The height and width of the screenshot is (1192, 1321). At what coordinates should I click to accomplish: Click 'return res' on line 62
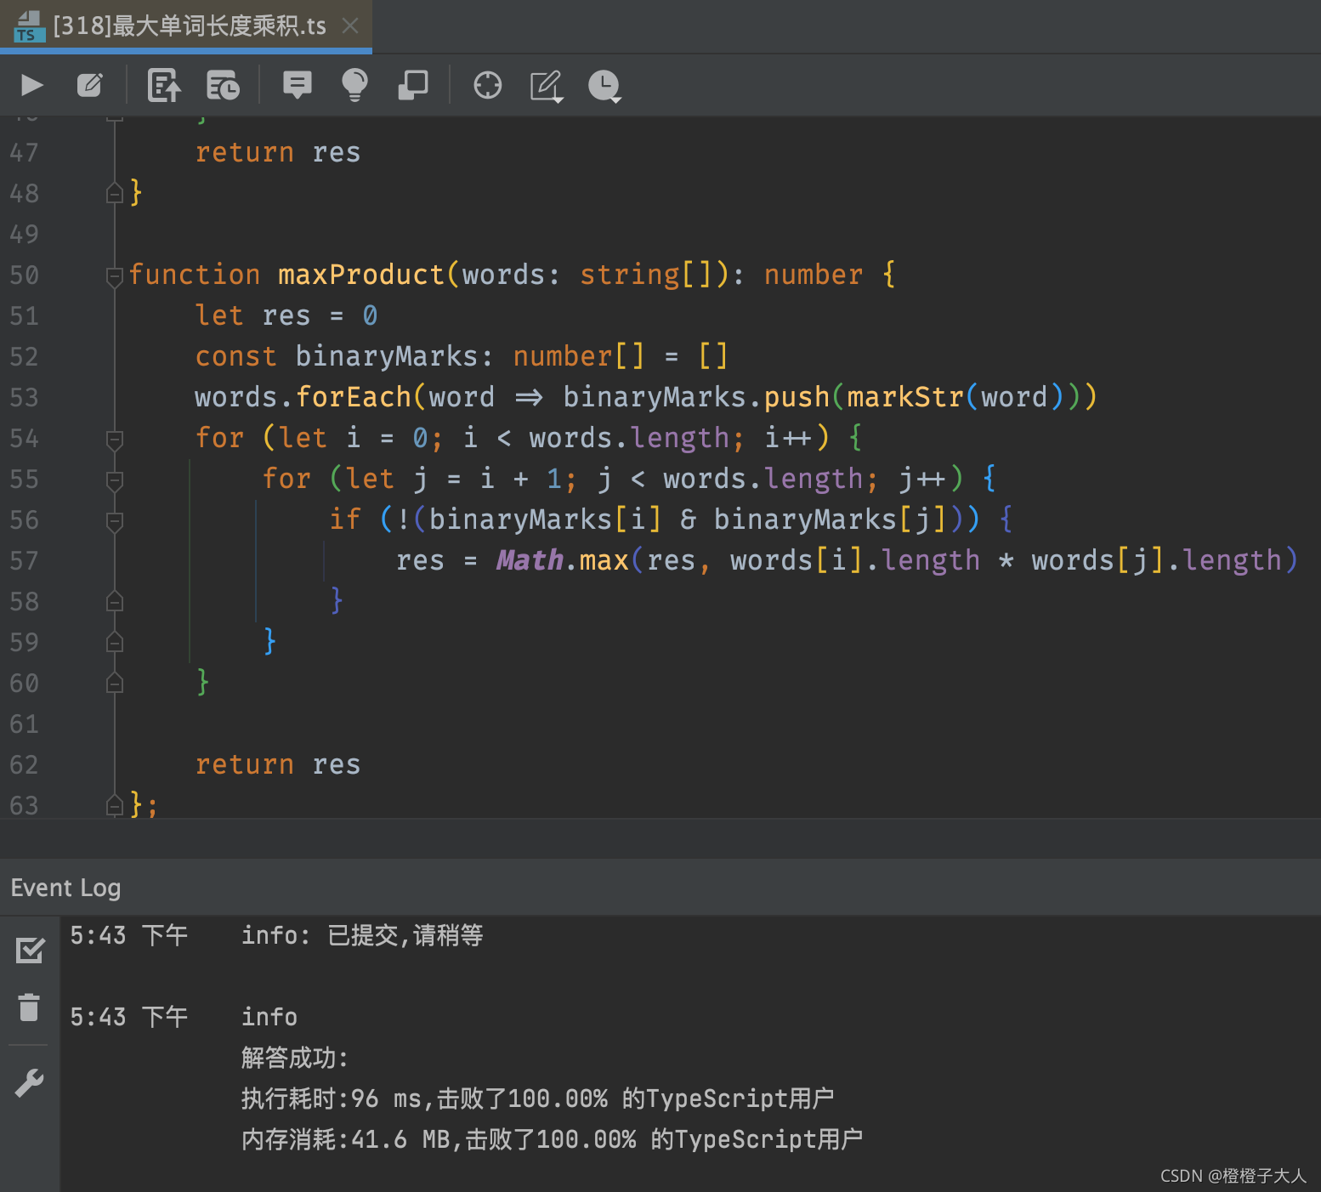tap(278, 764)
